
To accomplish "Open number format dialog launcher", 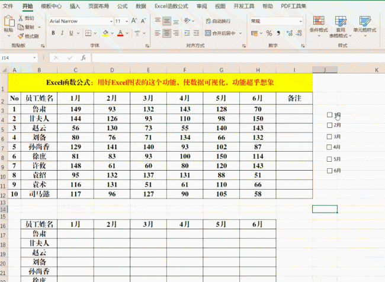I will click(303, 46).
